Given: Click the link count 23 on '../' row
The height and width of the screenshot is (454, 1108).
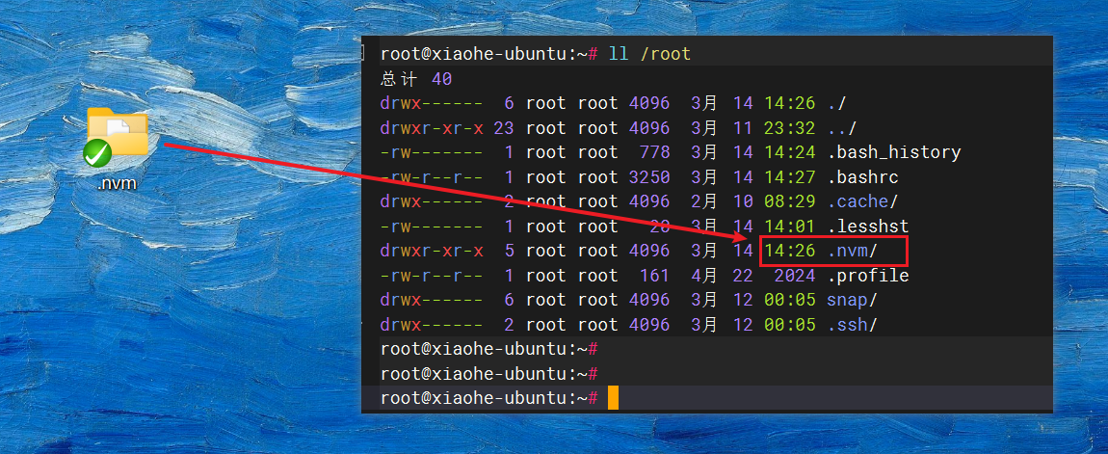Looking at the screenshot, I should pyautogui.click(x=504, y=128).
